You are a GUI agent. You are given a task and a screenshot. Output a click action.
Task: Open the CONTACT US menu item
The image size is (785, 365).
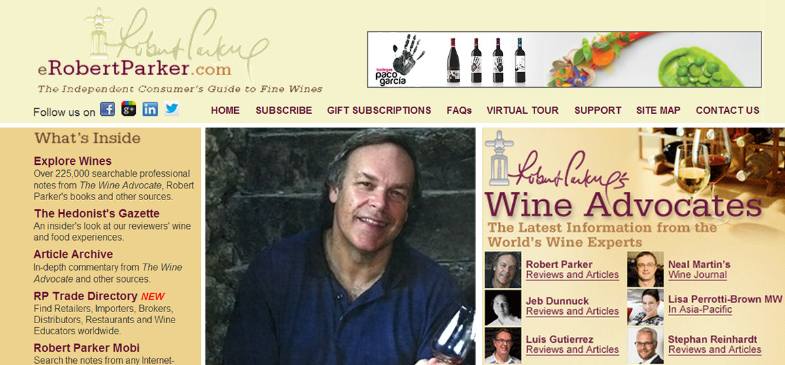(x=727, y=111)
